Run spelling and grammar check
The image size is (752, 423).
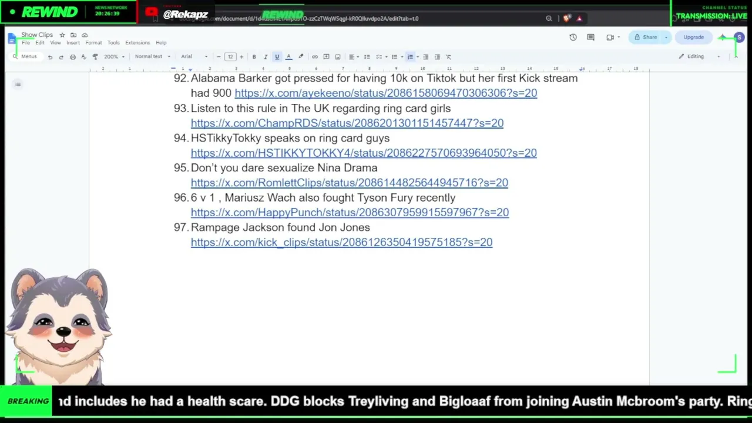click(x=83, y=57)
